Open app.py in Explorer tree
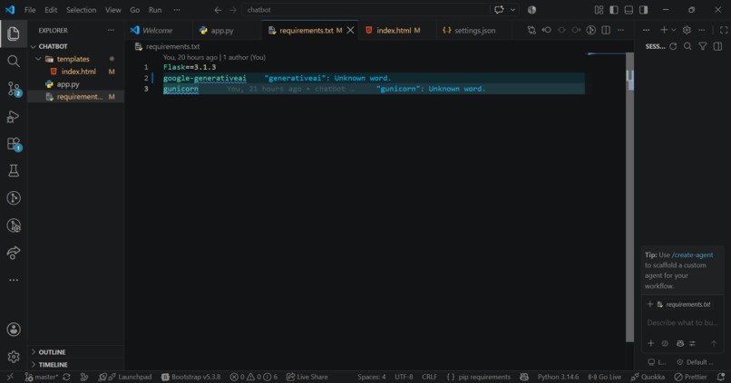Viewport: 731px width, 383px height. click(x=68, y=84)
